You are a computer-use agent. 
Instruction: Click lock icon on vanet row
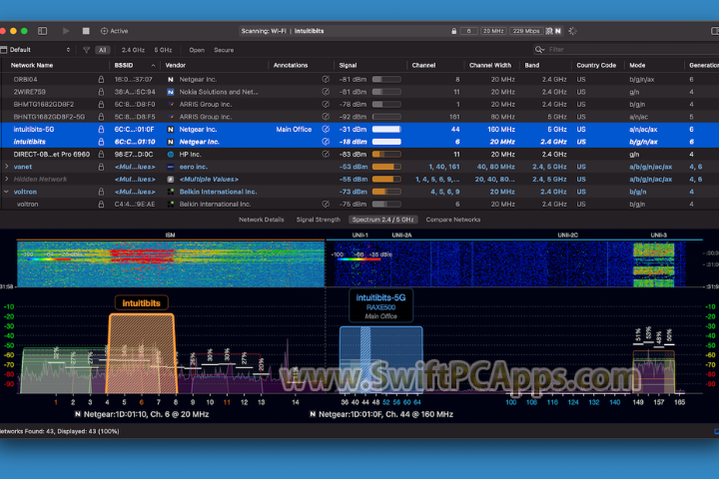(101, 167)
